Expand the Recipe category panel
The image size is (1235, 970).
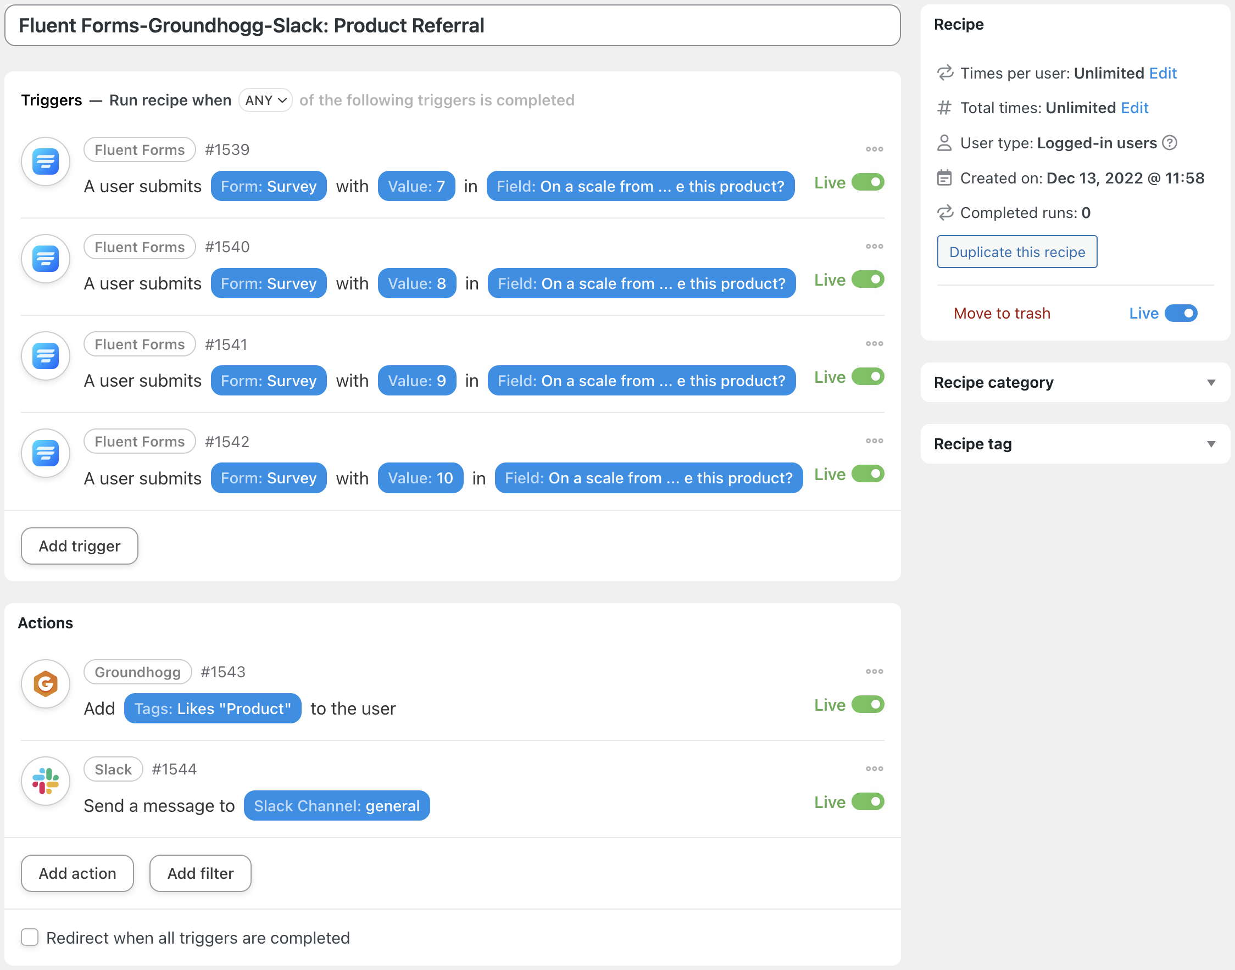[1075, 382]
